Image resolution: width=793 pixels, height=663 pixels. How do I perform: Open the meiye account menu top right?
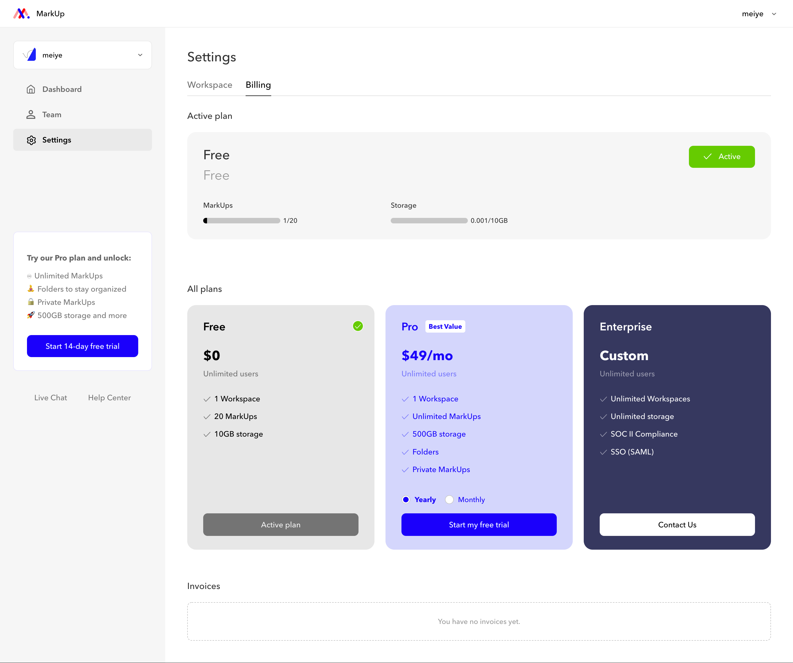click(759, 14)
